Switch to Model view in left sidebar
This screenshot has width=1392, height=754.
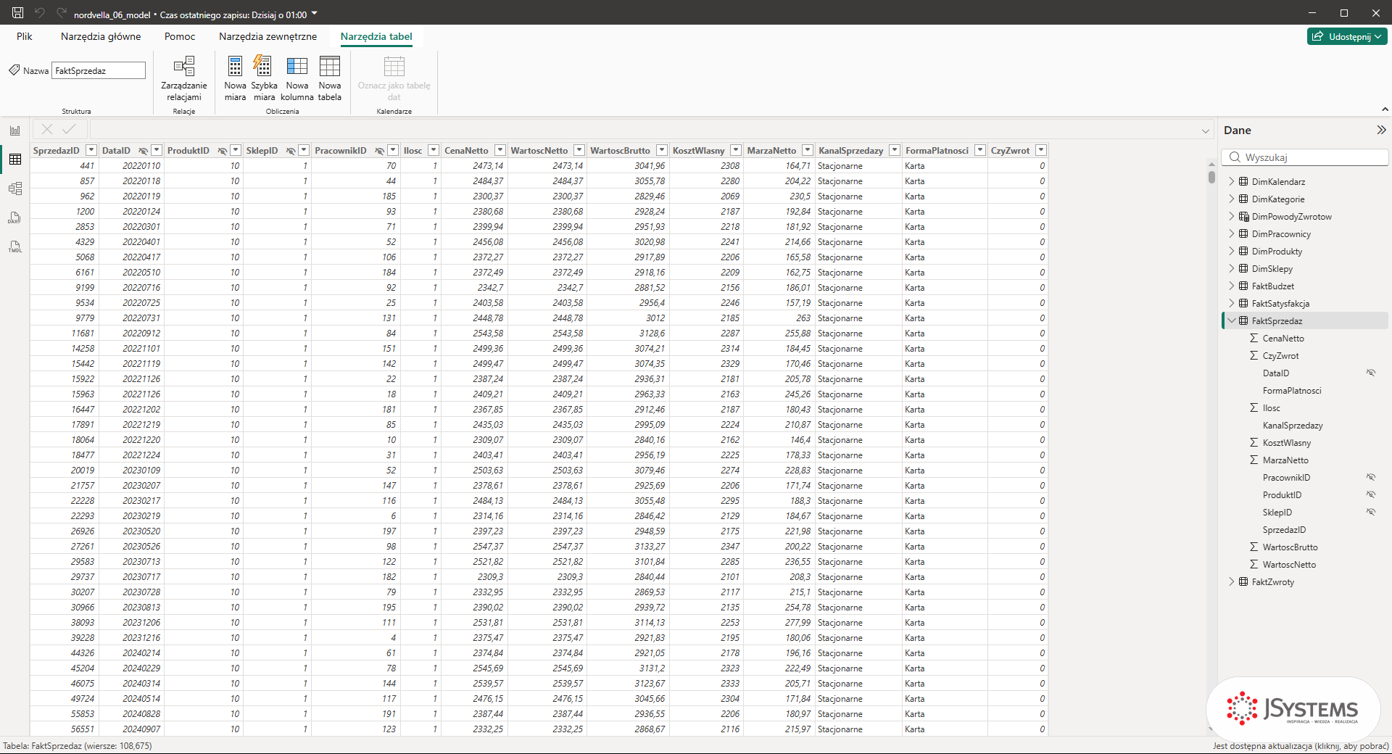[15, 188]
